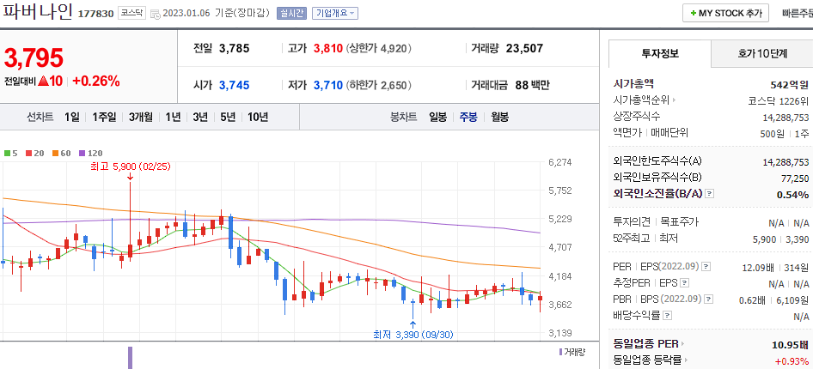The width and height of the screenshot is (813, 369).
Task: Select the 1주일 line chart period
Action: point(104,117)
